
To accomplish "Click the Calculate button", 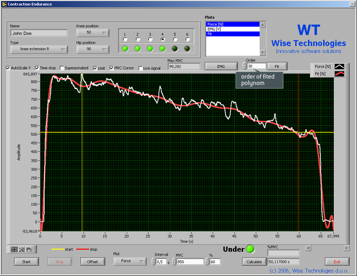I will [254, 262].
